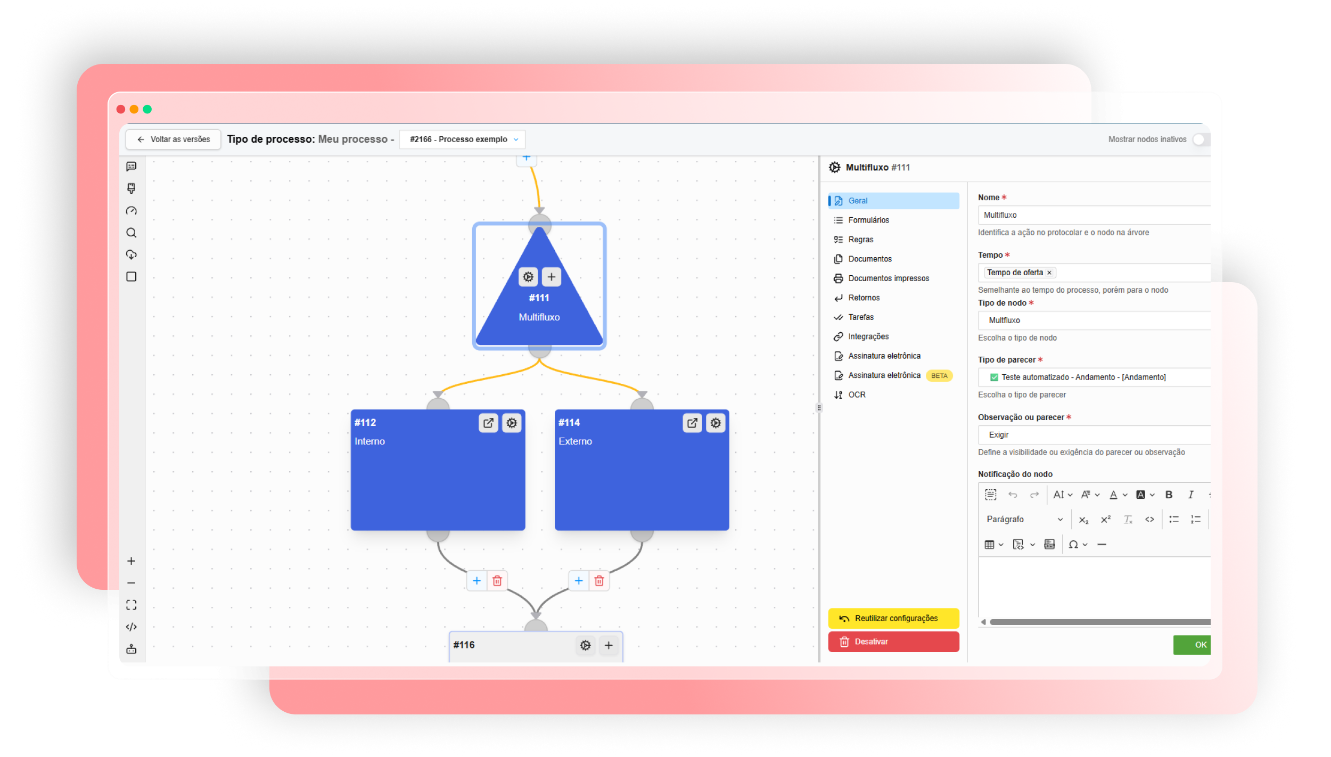Image resolution: width=1331 pixels, height=757 pixels.
Task: Open code view icon in left sidebar
Action: [132, 627]
